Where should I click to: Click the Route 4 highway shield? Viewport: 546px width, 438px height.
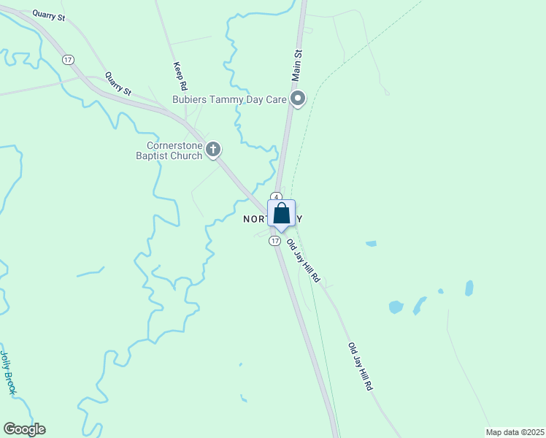[x=276, y=196]
